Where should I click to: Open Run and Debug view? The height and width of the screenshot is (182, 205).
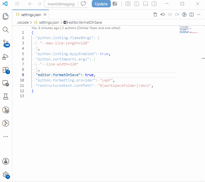pyautogui.click(x=5, y=57)
